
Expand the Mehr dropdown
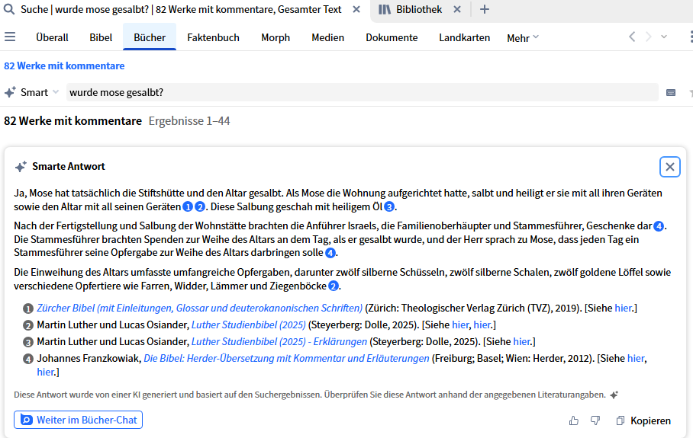[x=522, y=38]
